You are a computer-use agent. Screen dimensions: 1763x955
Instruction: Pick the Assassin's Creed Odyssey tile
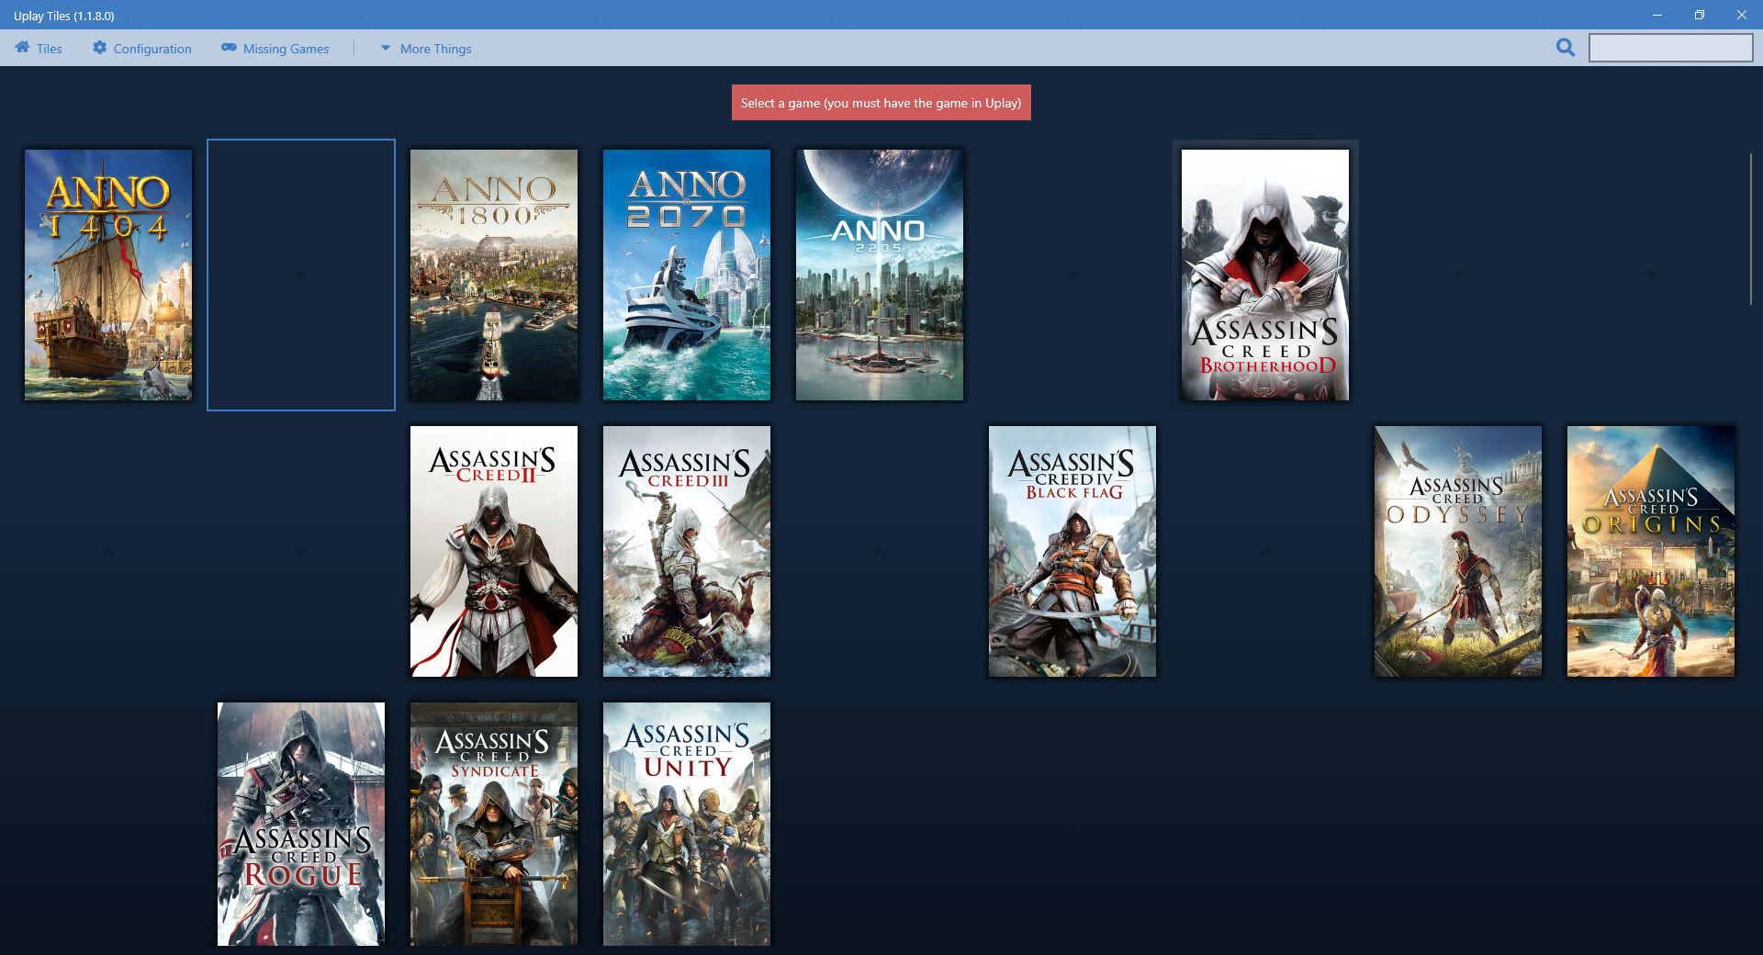pos(1458,551)
